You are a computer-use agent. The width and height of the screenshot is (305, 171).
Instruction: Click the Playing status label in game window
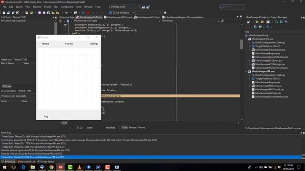(69, 44)
